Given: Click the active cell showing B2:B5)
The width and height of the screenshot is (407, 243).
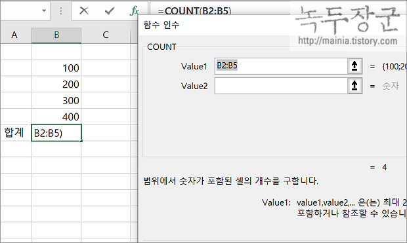Looking at the screenshot, I should pyautogui.click(x=56, y=133).
